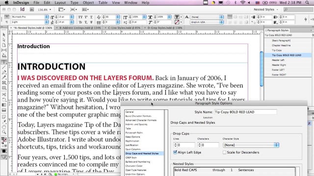This screenshot has width=314, height=176.
Task: Click the Underline button
Action: (91, 17)
